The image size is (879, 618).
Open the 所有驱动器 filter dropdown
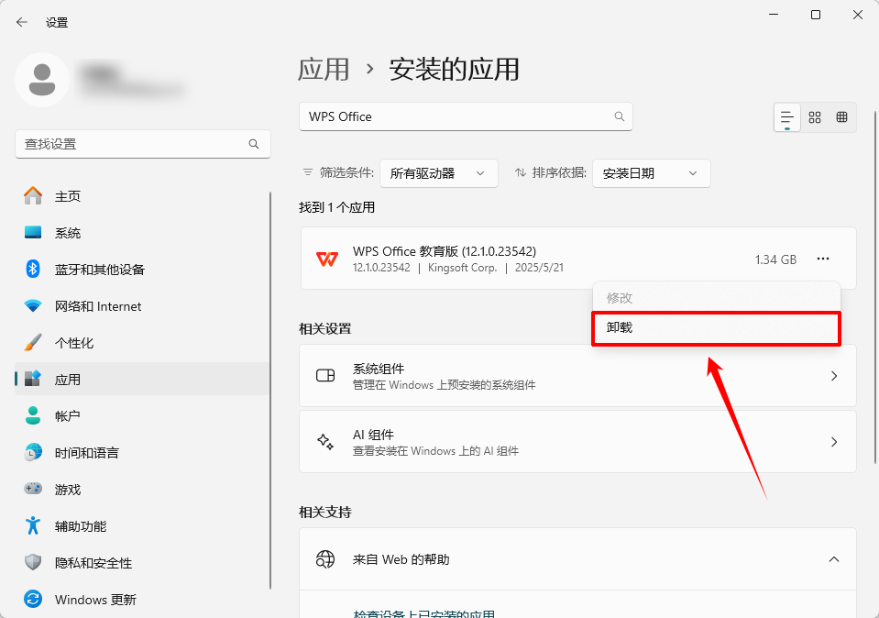(x=439, y=173)
